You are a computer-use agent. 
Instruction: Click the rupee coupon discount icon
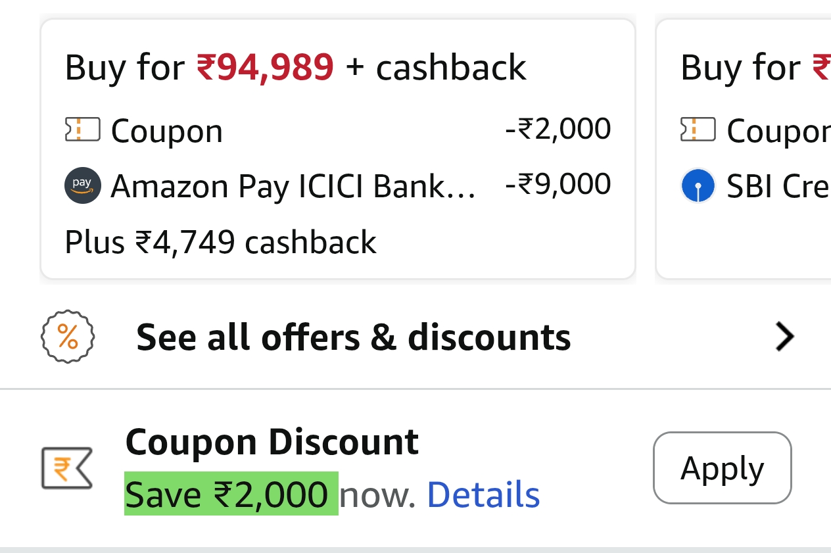[x=66, y=468]
